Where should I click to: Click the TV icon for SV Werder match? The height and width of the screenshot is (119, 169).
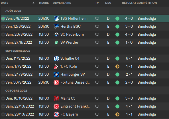[x=97, y=43]
